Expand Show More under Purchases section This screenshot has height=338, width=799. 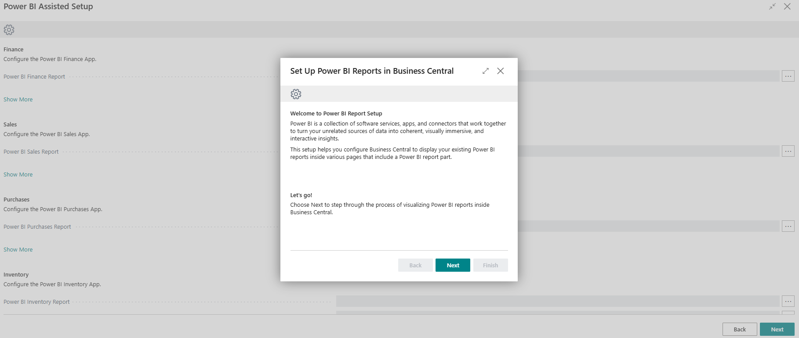click(x=18, y=250)
